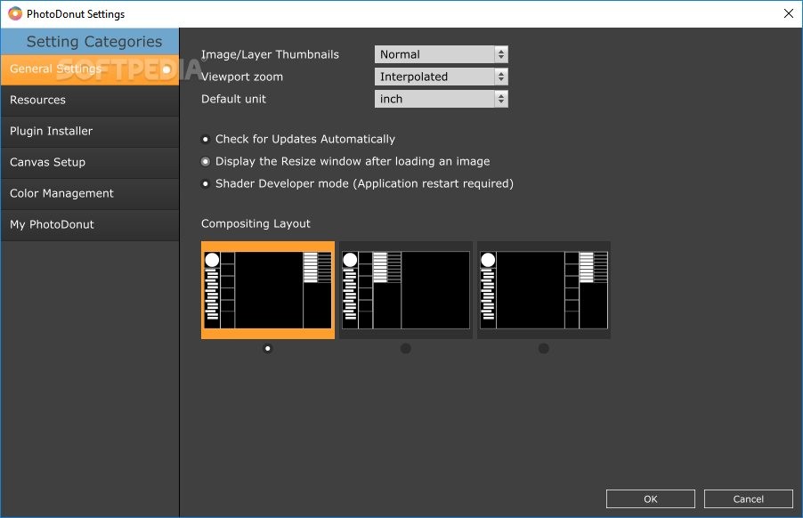Viewport: 803px width, 518px height.
Task: Select radio button under the panels-grouped-right layout
Action: point(544,349)
